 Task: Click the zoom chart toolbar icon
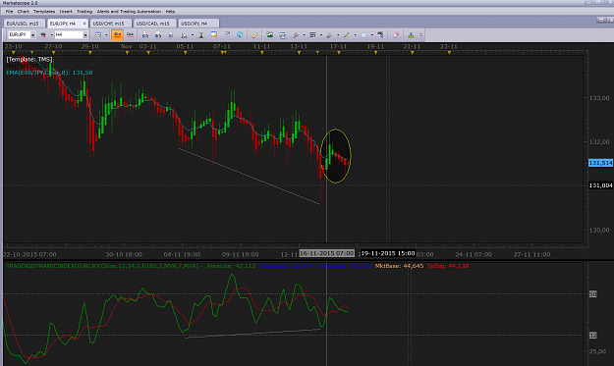point(184,34)
